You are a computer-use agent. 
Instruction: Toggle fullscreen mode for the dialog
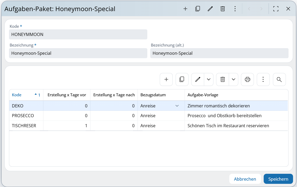pos(276,9)
